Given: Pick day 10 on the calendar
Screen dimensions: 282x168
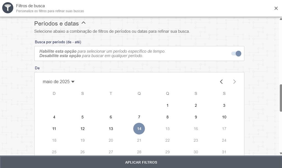Looking at the screenshot, I should coord(224,117).
